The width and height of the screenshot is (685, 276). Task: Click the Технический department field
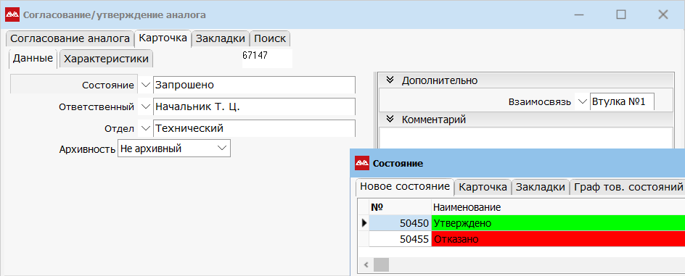[254, 128]
